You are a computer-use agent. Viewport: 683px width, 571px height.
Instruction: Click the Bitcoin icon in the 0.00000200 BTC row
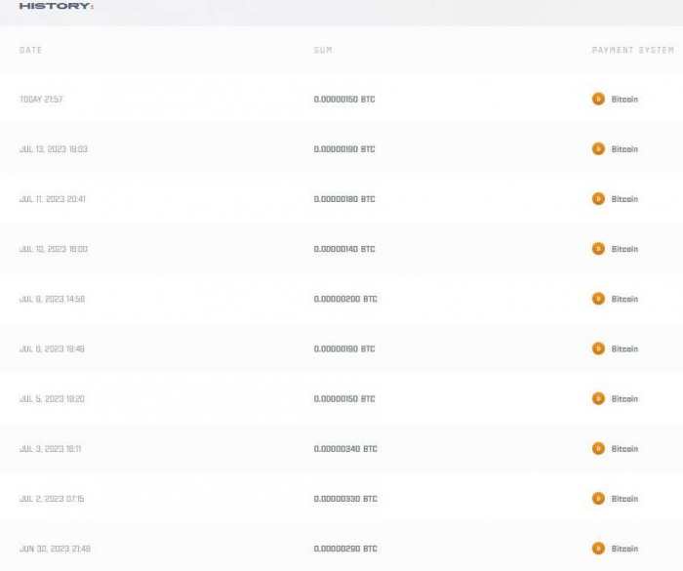pos(598,299)
